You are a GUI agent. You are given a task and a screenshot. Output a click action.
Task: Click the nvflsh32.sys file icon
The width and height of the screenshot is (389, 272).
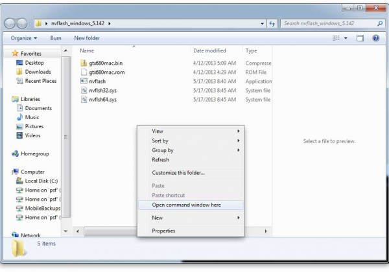[84, 91]
